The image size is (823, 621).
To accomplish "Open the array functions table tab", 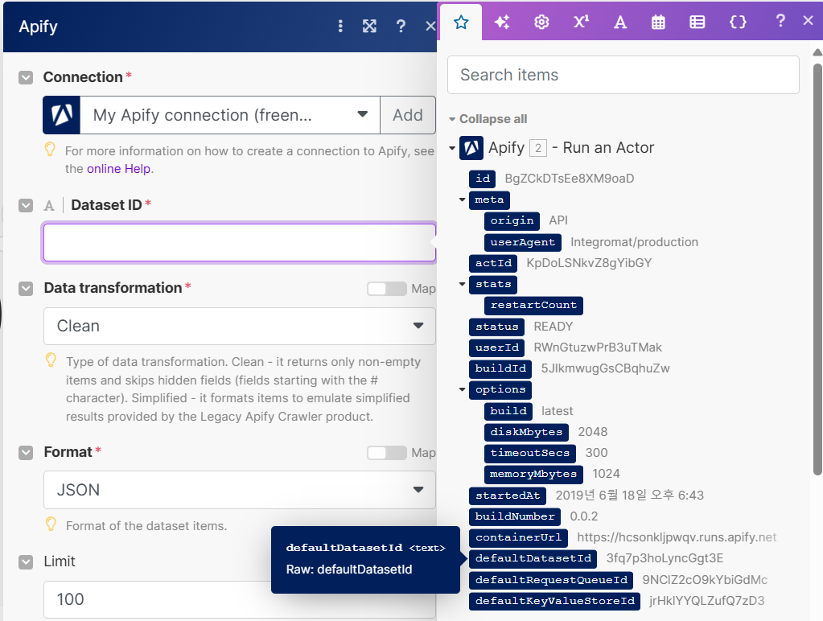I will 697,22.
